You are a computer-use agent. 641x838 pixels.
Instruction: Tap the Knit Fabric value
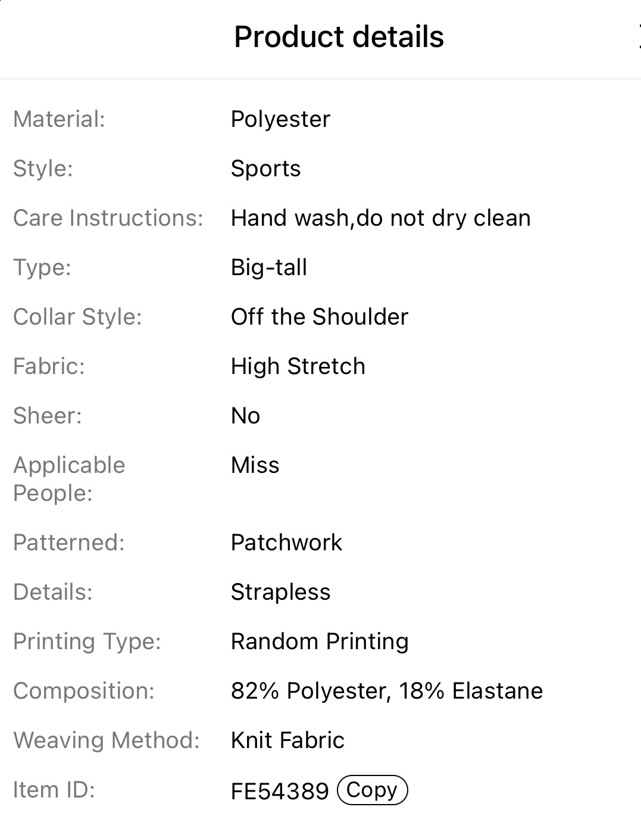click(287, 740)
